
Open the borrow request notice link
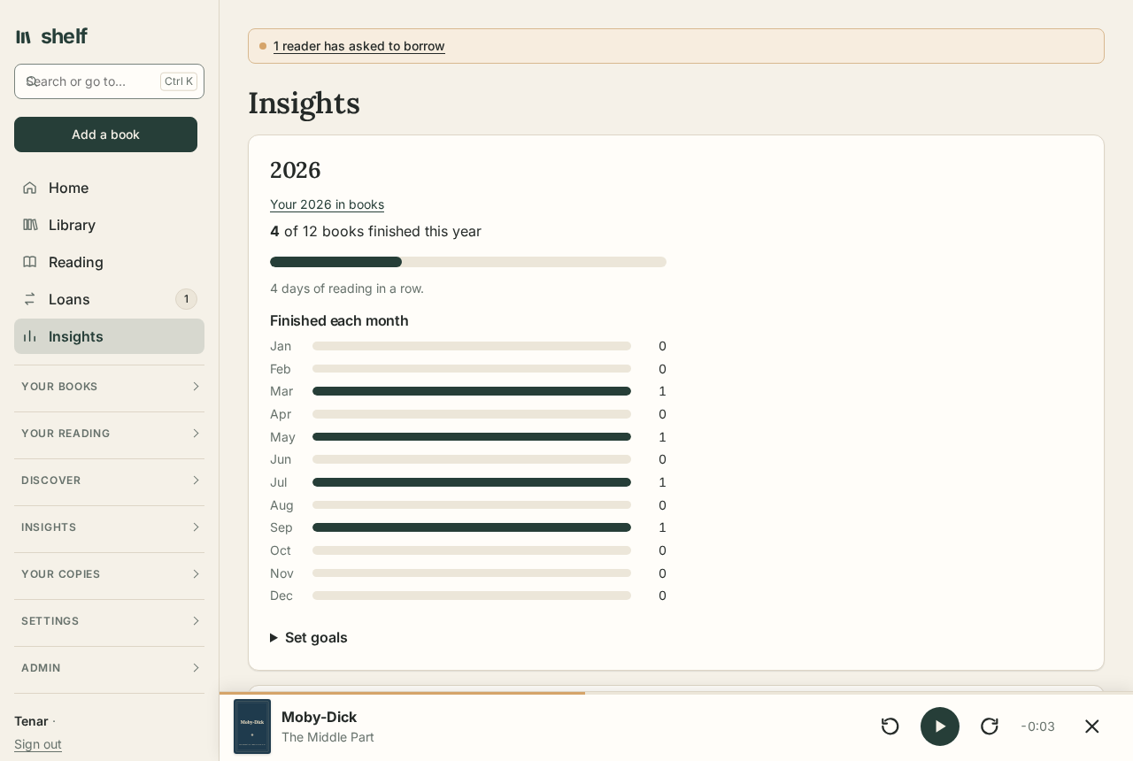(x=359, y=46)
